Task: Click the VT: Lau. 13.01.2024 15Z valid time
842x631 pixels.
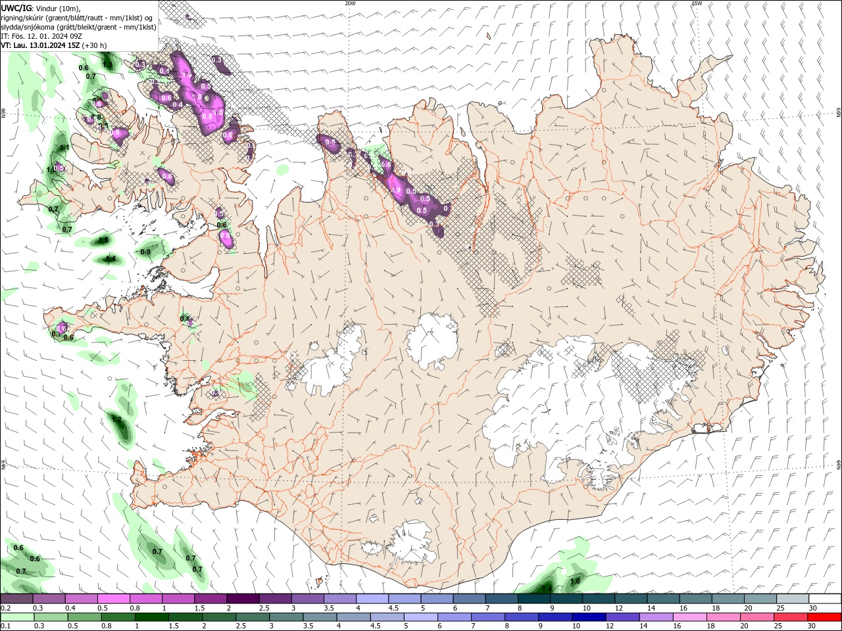Action: [x=41, y=45]
